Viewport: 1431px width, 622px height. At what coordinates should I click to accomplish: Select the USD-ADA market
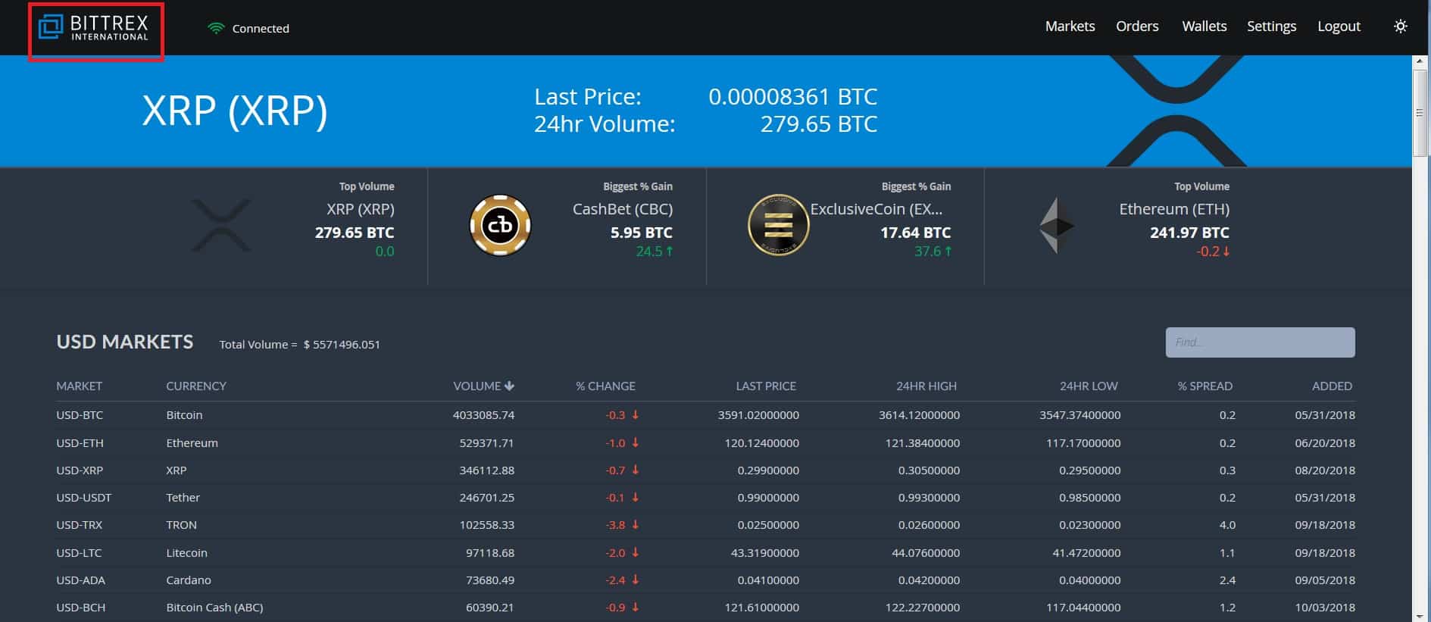pos(80,580)
